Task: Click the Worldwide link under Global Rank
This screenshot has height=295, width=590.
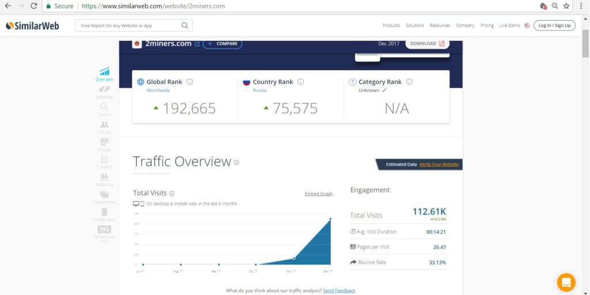Action: click(x=158, y=90)
